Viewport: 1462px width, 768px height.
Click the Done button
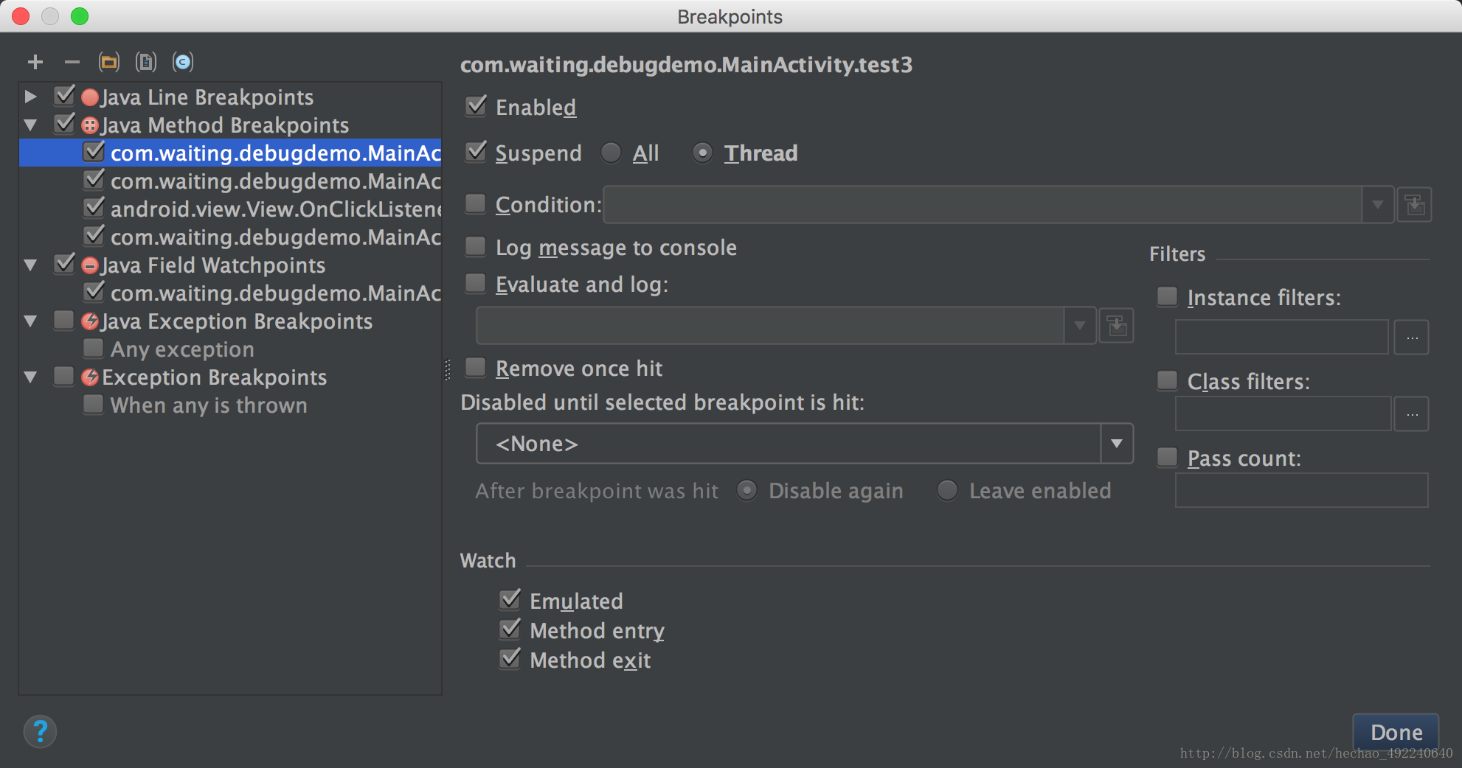pos(1396,732)
